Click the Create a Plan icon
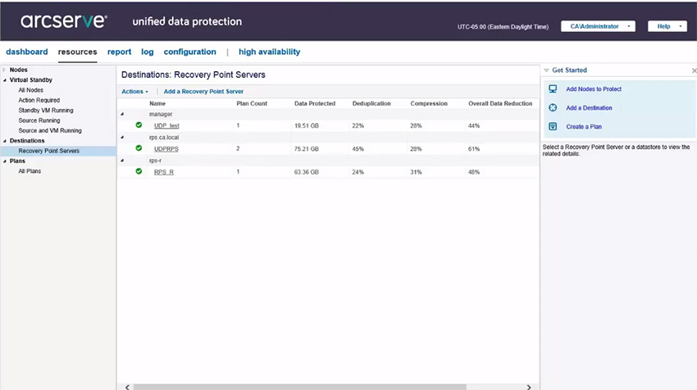This screenshot has height=390, width=697. point(553,127)
